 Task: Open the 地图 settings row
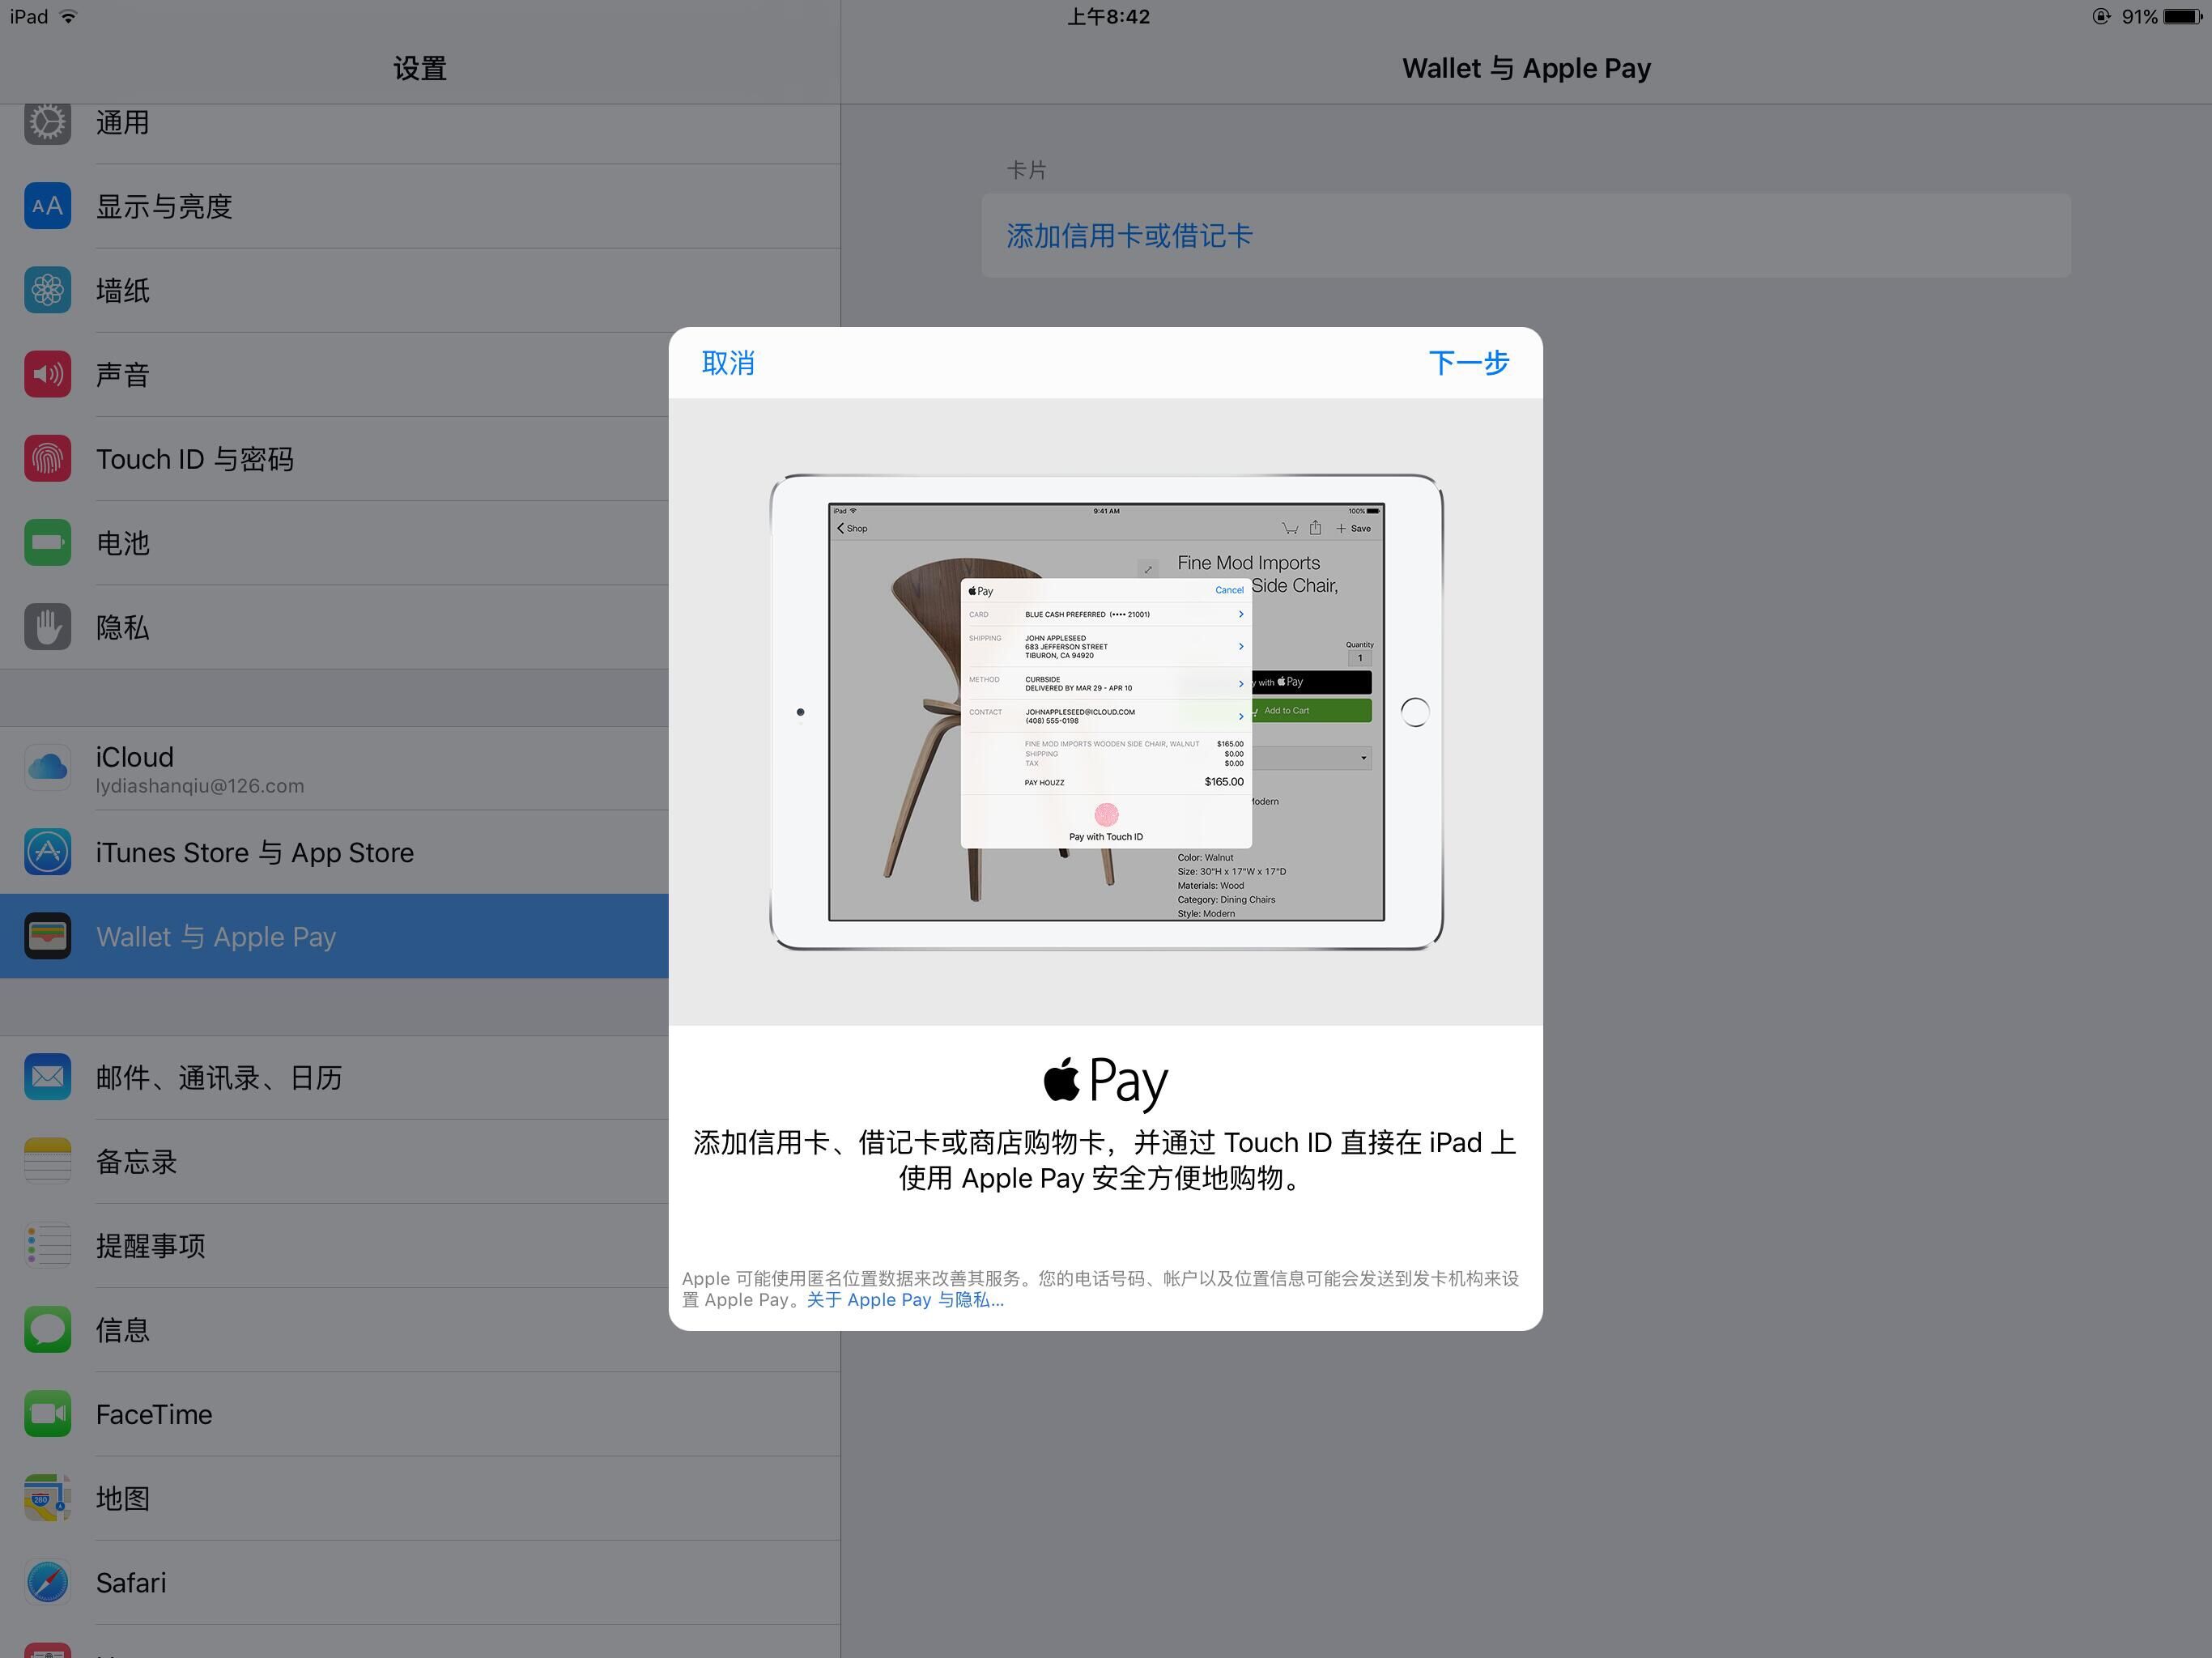tap(420, 1498)
